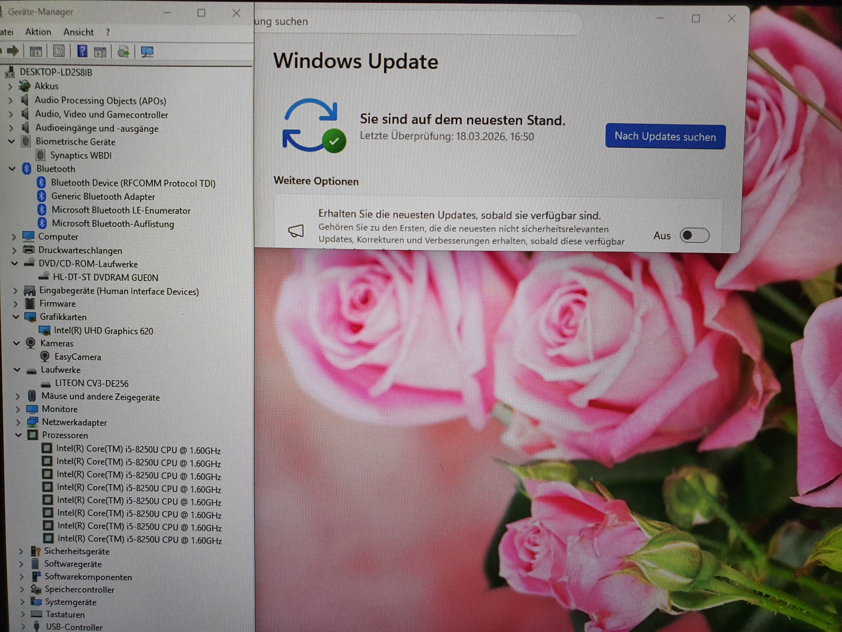Open Properties via toolbar sheet icon
Screen dimensions: 842x632
[59, 51]
